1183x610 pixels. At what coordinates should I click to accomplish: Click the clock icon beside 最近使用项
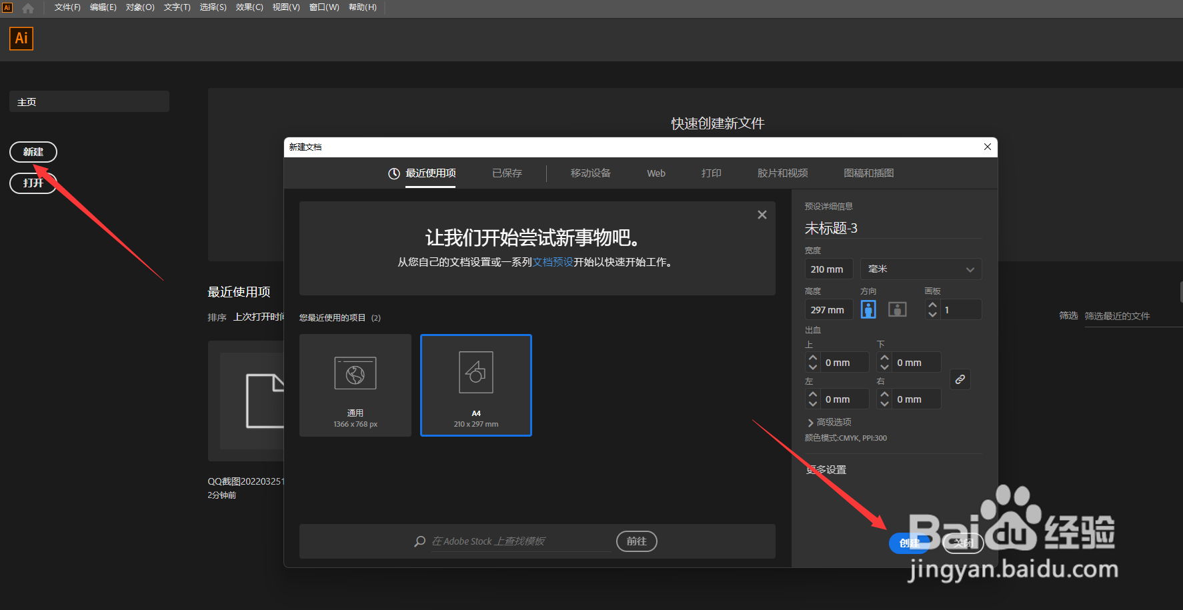pos(394,173)
